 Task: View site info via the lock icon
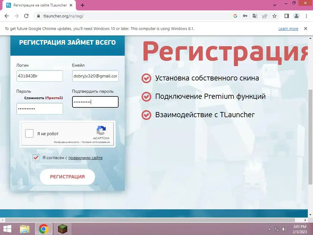click(x=39, y=16)
